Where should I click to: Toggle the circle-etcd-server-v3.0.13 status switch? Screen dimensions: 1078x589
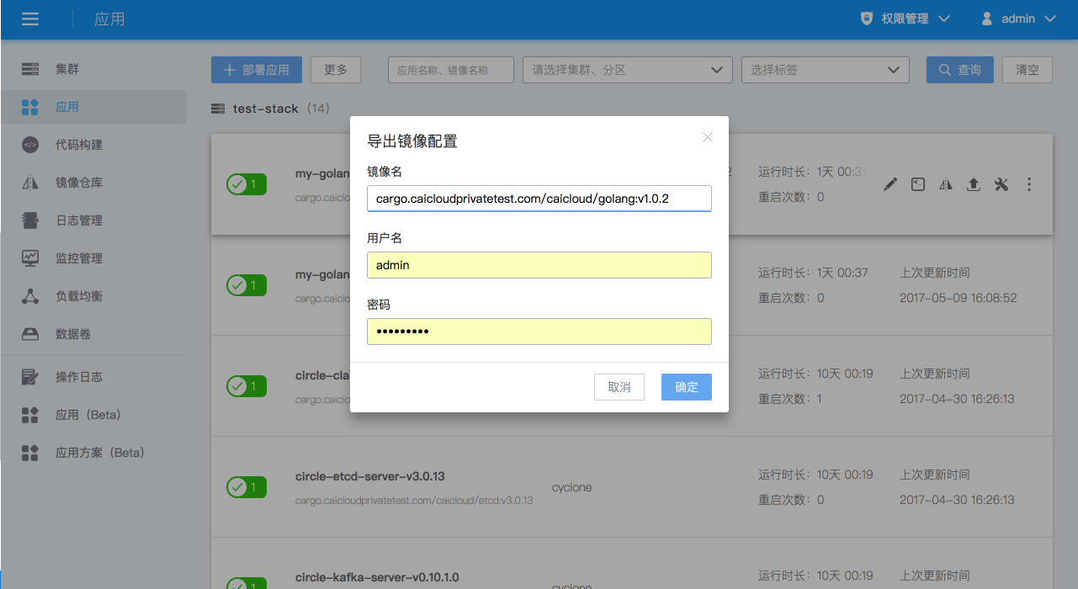click(x=247, y=487)
